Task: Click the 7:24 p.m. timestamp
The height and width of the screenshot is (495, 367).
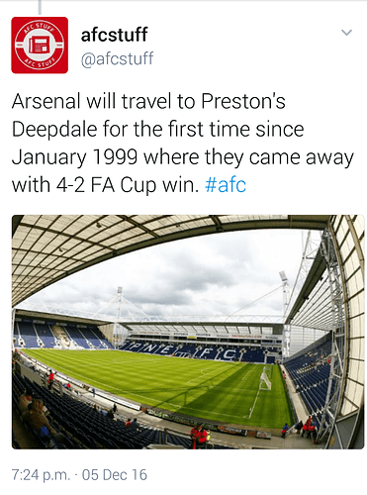Action: [x=41, y=474]
